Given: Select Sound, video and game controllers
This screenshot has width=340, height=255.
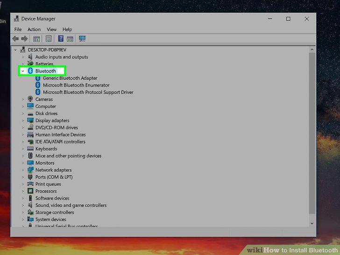Looking at the screenshot, I should coord(71,205).
